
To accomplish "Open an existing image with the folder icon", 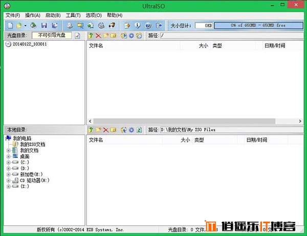I will click(x=19, y=26).
